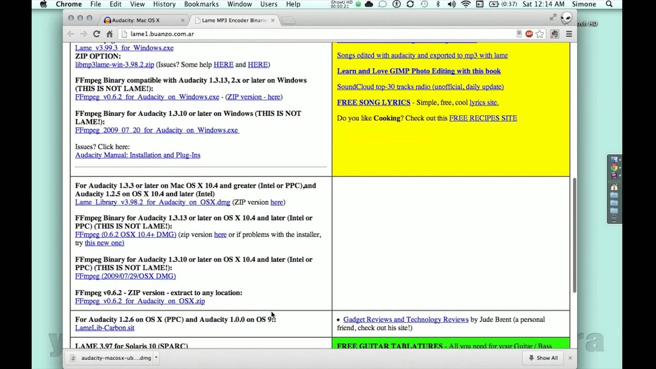Open the Window menu
Screen dimensions: 656x369
click(x=239, y=4)
